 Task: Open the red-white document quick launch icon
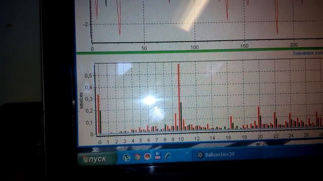tap(158, 156)
